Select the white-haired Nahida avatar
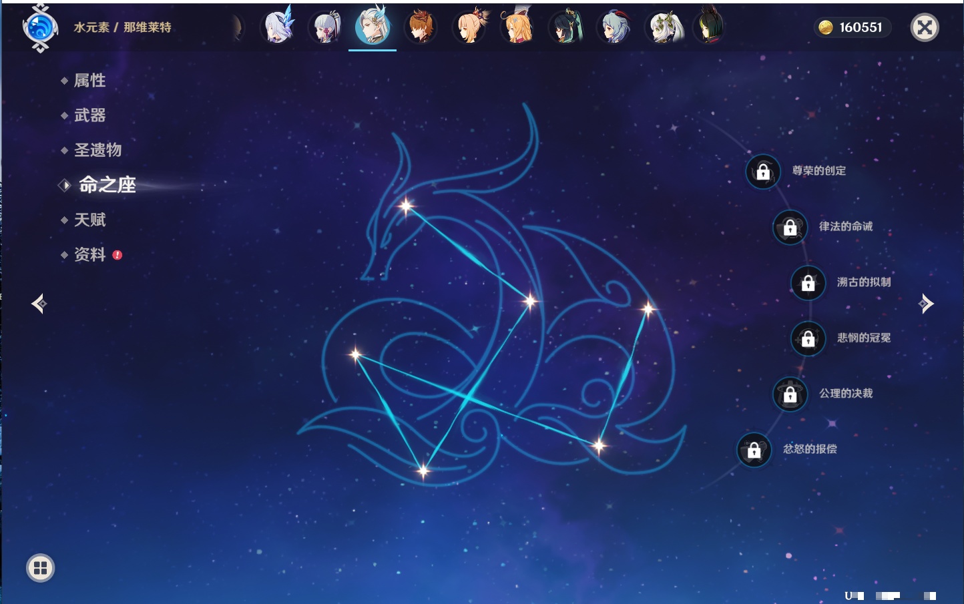964x604 pixels. click(x=664, y=27)
